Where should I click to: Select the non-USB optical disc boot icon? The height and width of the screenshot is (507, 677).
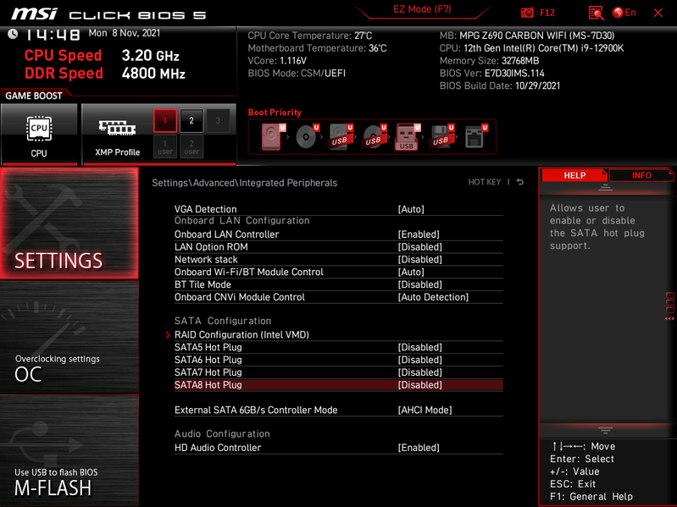point(307,136)
